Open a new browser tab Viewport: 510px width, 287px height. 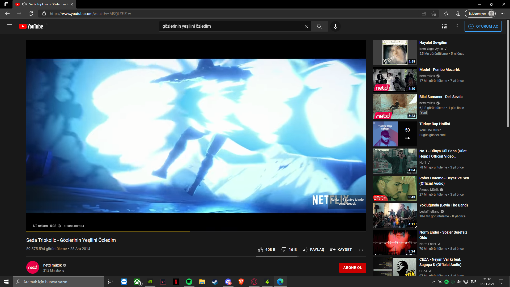pyautogui.click(x=81, y=4)
